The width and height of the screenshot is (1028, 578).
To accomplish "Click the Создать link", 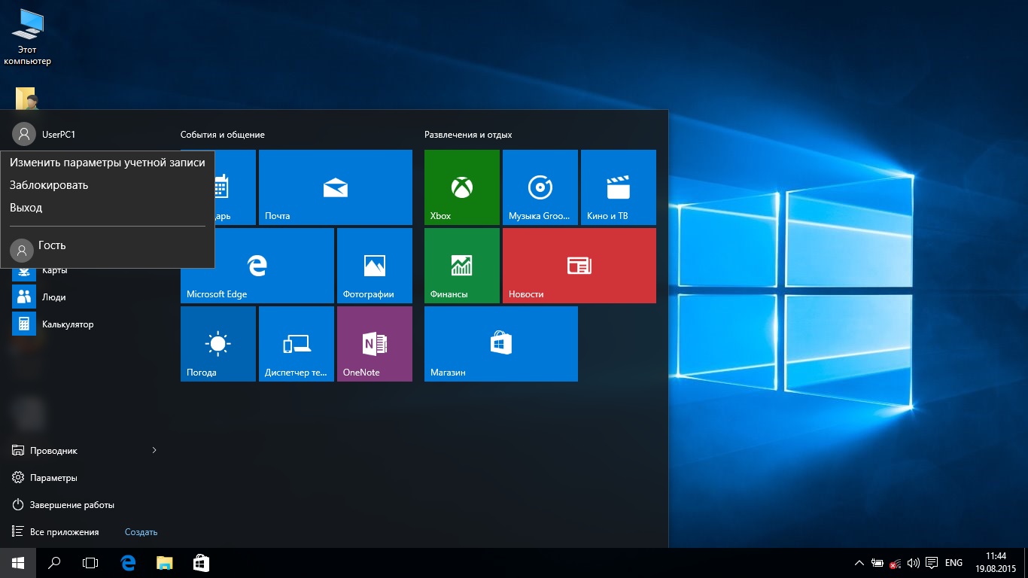I will [141, 532].
